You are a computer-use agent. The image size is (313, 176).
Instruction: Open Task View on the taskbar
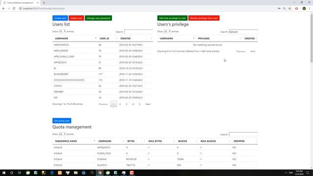coord(20,173)
